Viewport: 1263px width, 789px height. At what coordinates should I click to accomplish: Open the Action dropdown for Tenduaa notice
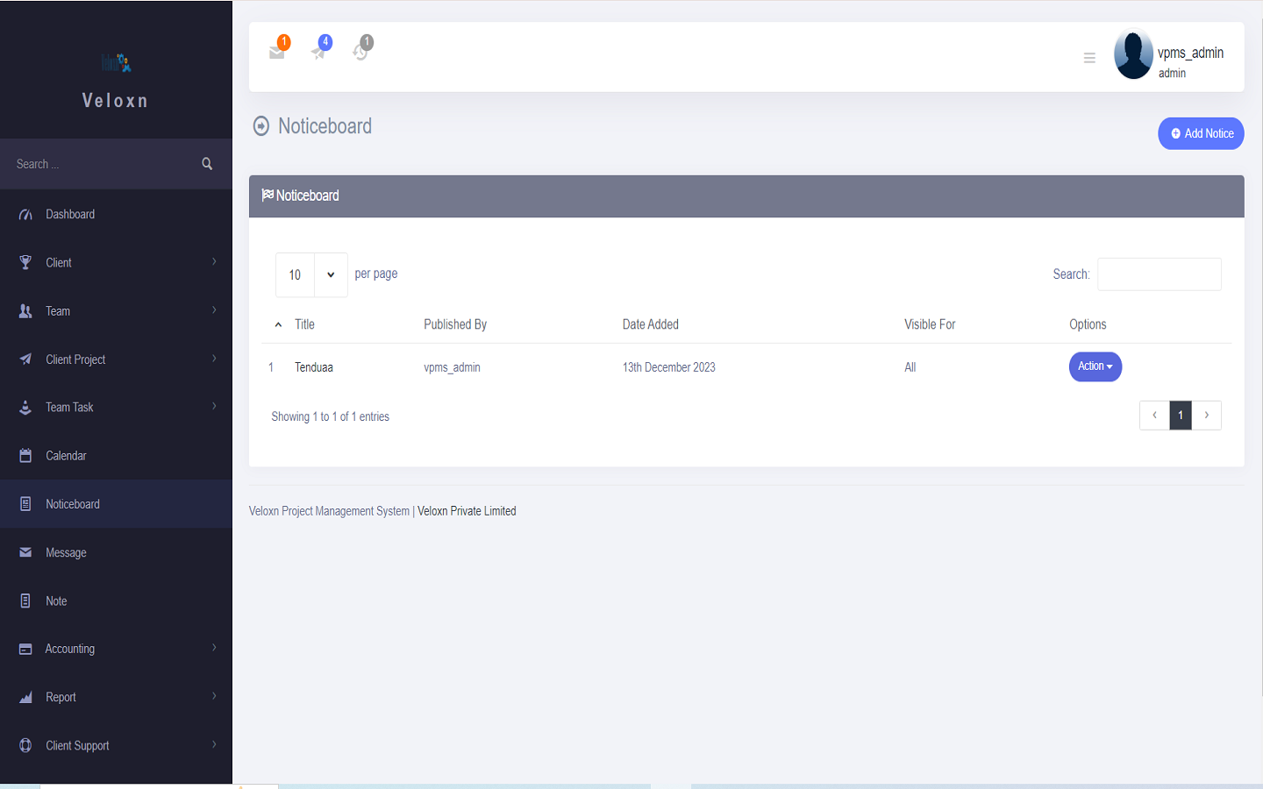[1095, 366]
